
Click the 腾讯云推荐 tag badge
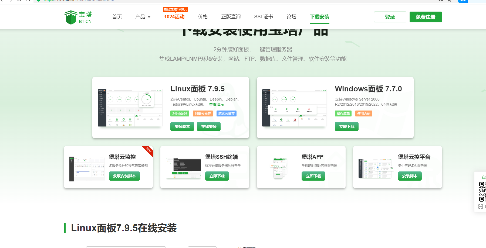(x=227, y=113)
